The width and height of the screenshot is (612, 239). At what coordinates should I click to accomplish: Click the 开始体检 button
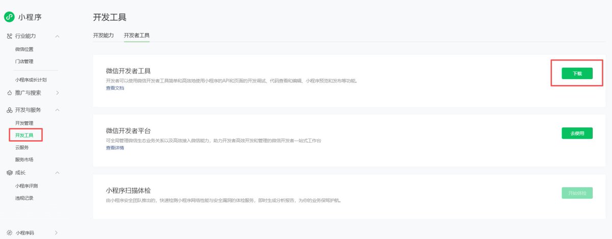577,193
